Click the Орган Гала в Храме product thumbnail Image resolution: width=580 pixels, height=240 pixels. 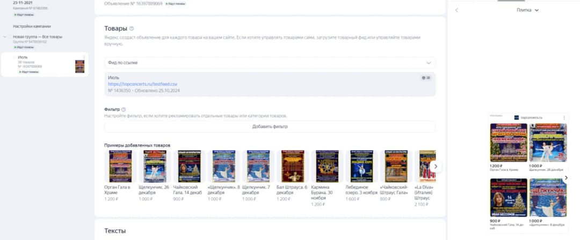tap(120, 166)
